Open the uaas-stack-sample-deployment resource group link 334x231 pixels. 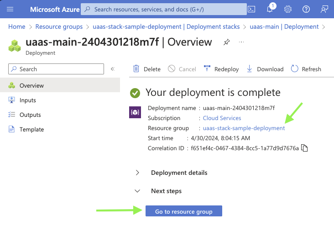pos(244,128)
